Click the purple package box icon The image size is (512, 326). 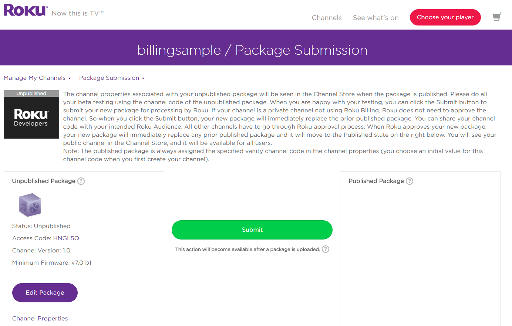[x=30, y=205]
